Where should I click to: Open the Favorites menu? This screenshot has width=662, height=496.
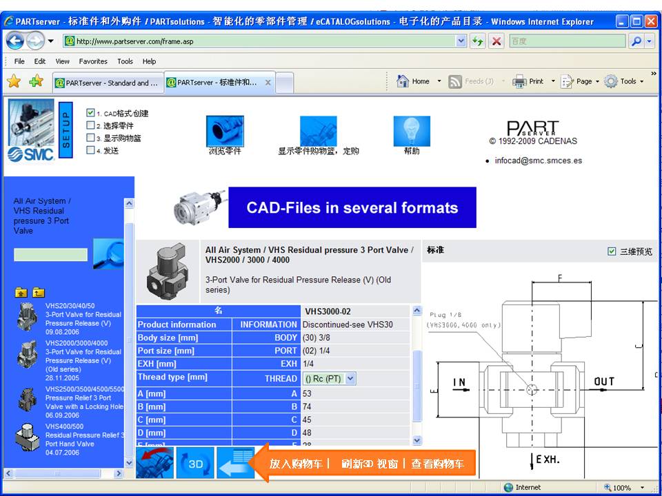tap(93, 61)
